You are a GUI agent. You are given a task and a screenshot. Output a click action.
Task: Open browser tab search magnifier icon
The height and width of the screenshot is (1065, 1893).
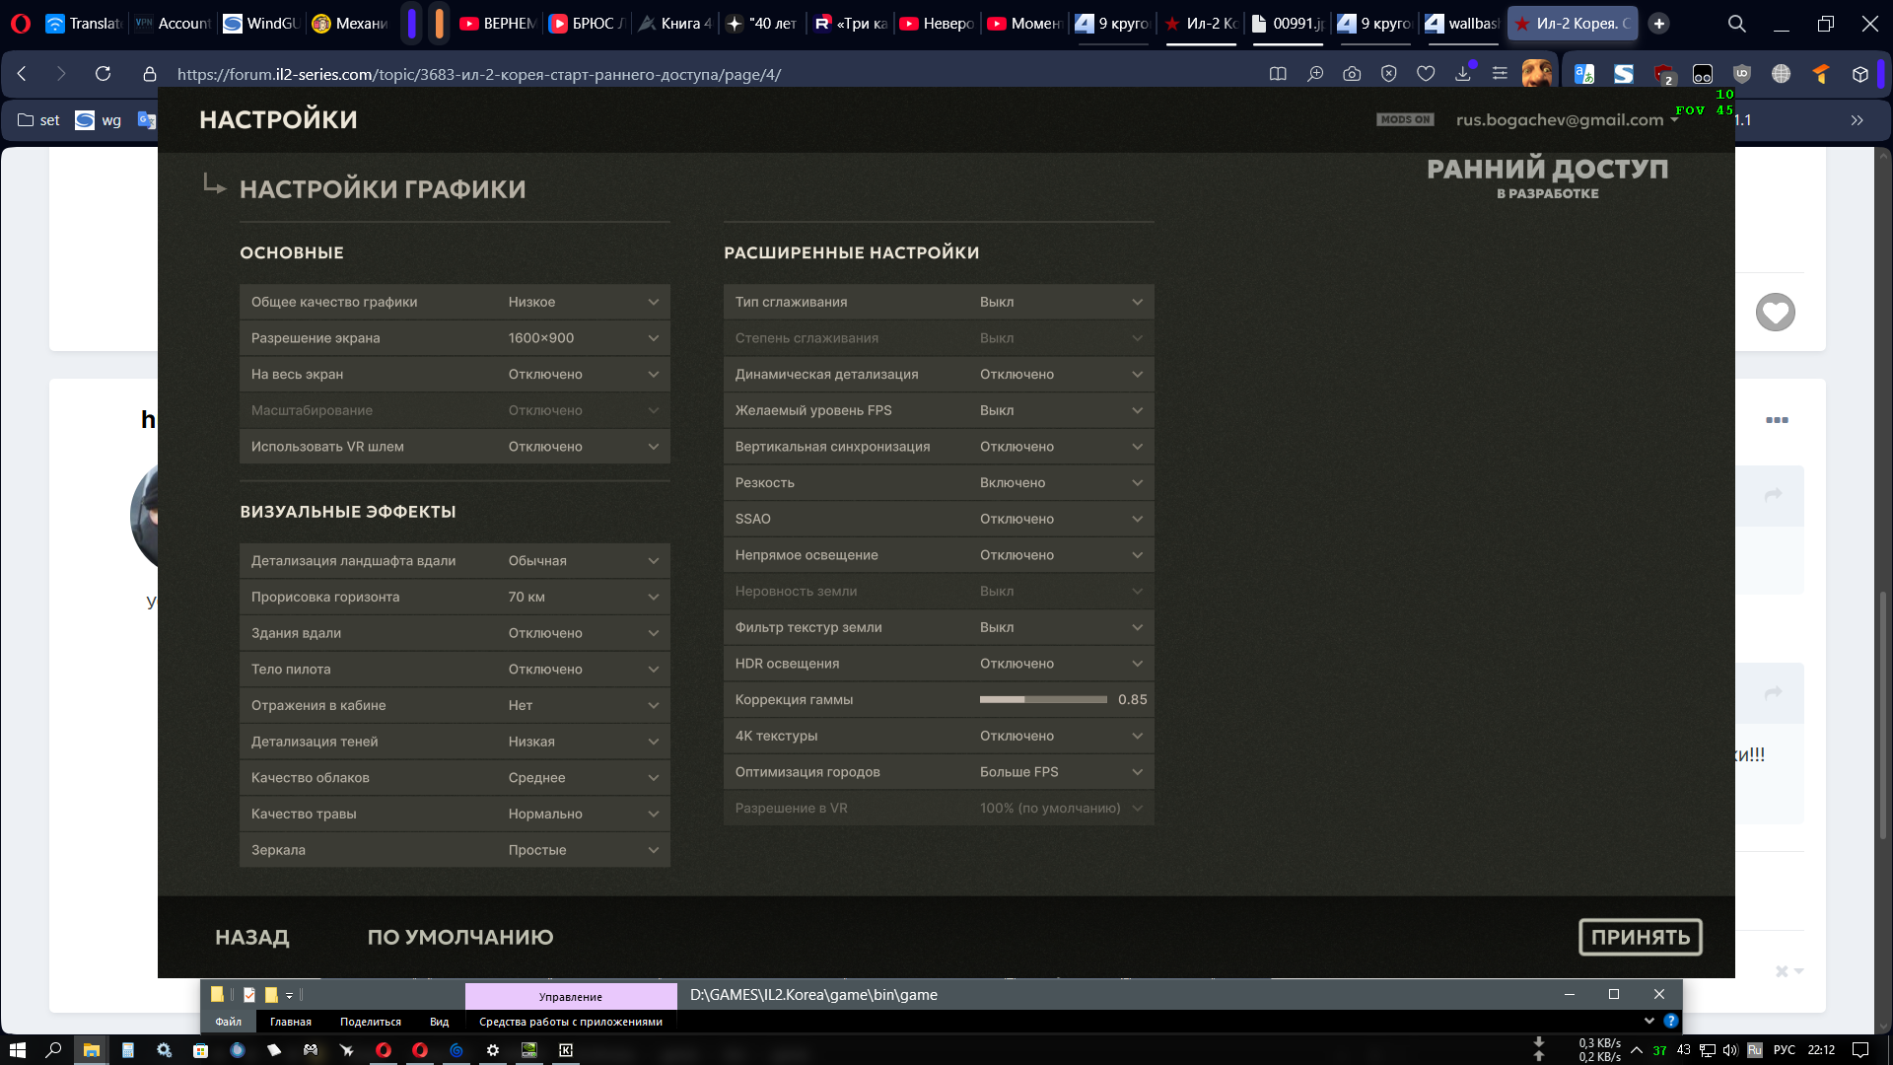[x=1737, y=23]
